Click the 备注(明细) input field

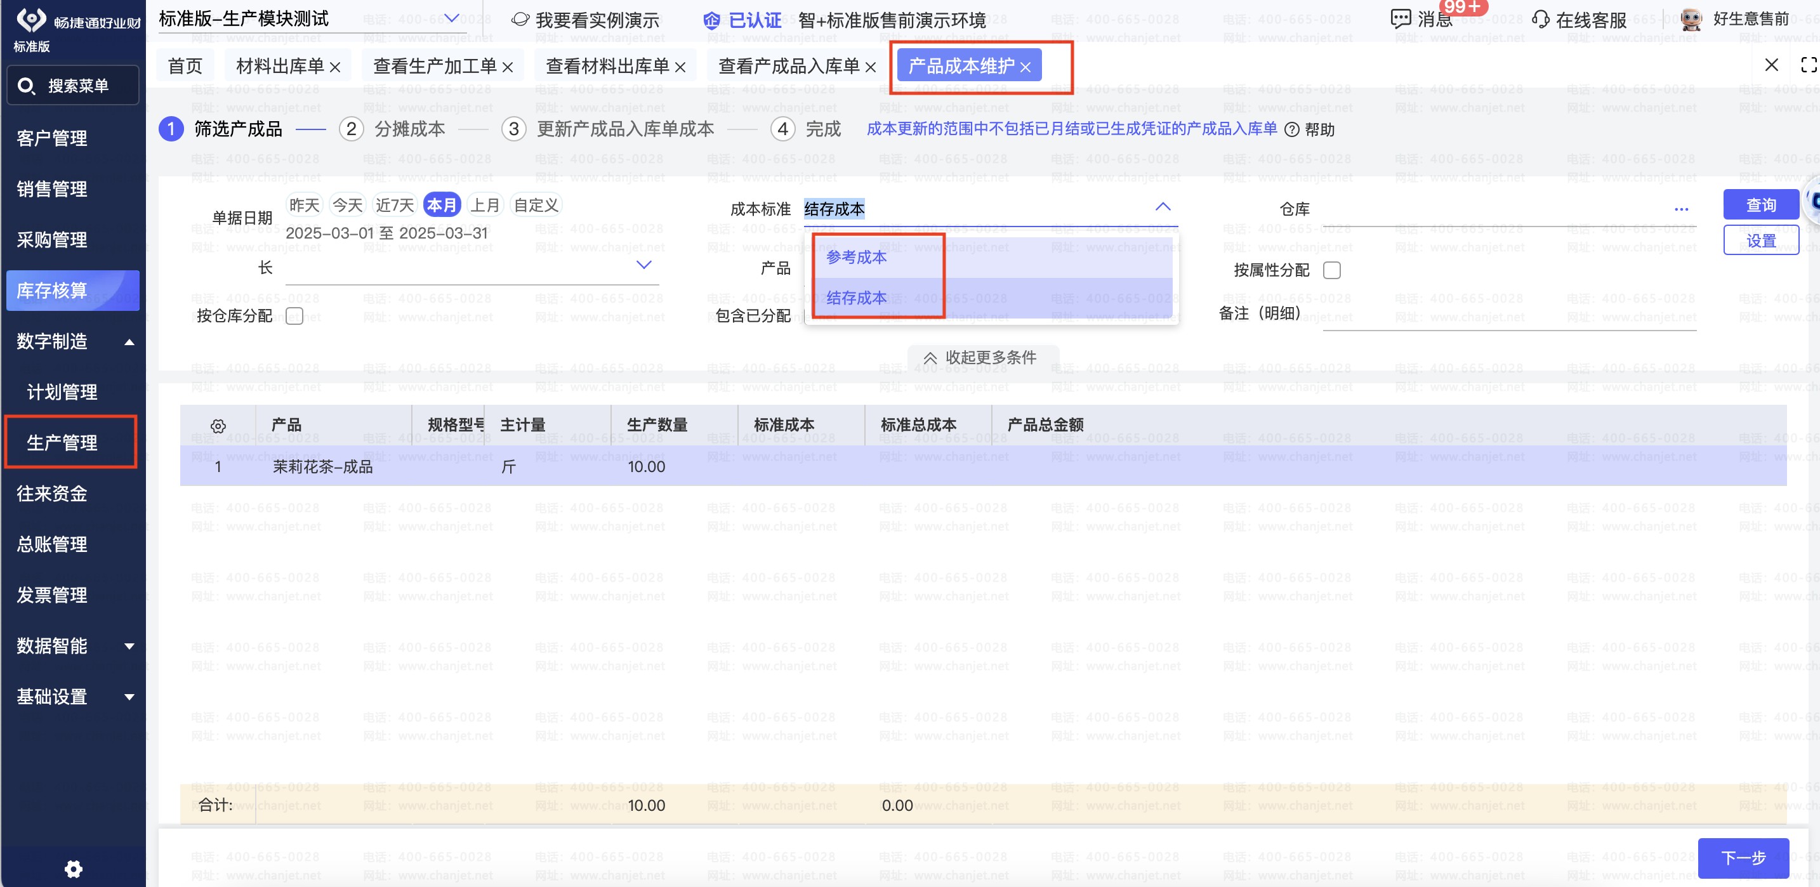coord(1509,313)
